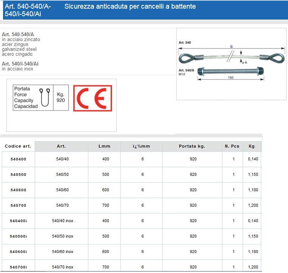Select the M12 threaded bolt image

231,70
